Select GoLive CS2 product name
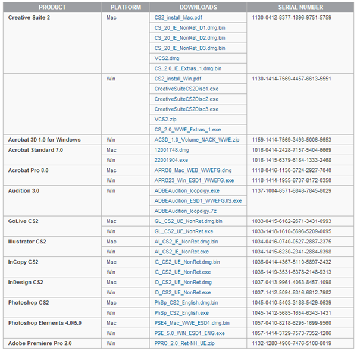Viewport: 357px width, 351px height. 23,221
